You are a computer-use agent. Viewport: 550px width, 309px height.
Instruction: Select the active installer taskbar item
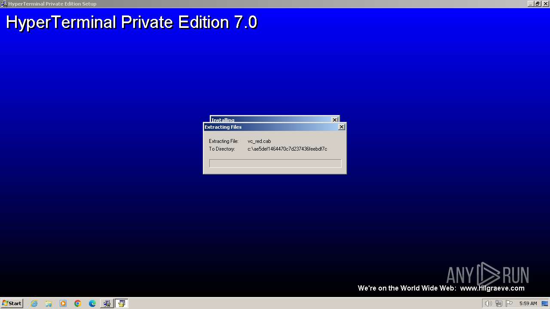(122, 303)
